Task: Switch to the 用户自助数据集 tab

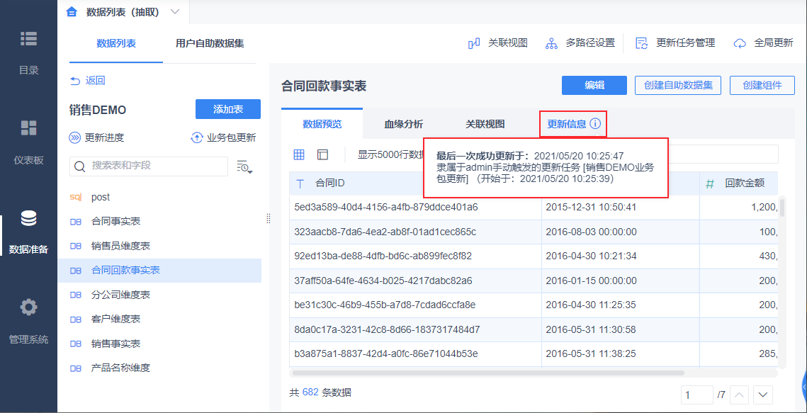Action: [x=210, y=44]
